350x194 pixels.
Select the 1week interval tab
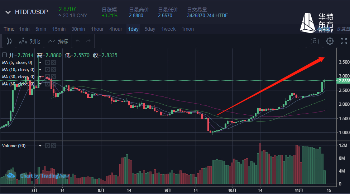168,29
